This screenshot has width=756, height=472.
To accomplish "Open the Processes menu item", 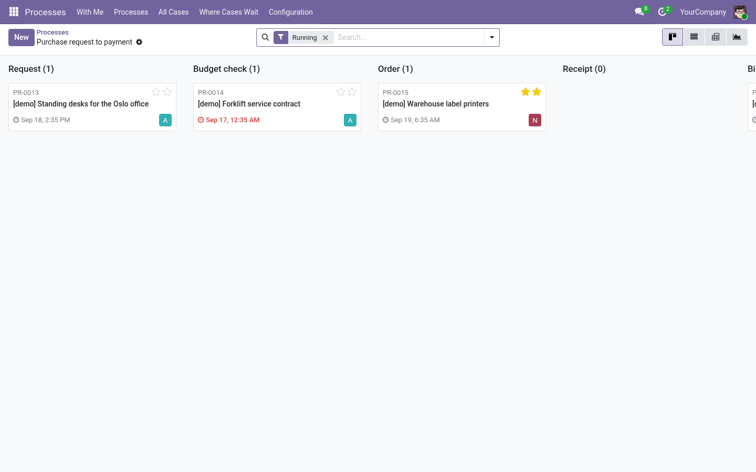I will pos(131,12).
